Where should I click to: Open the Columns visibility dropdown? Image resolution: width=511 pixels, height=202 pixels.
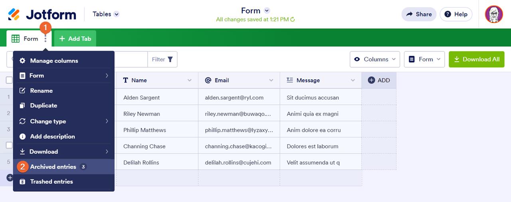point(375,59)
